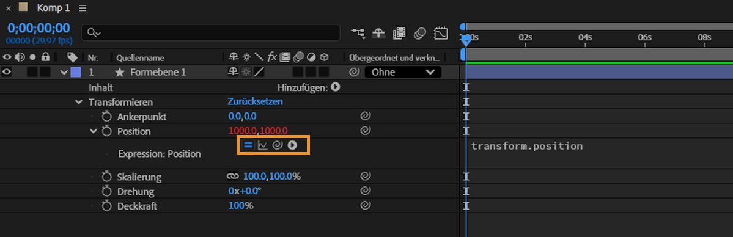Enable frame blending for the composition
733x237 pixels.
point(399,33)
